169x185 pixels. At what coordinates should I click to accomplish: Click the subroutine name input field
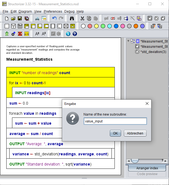[x=115, y=121]
